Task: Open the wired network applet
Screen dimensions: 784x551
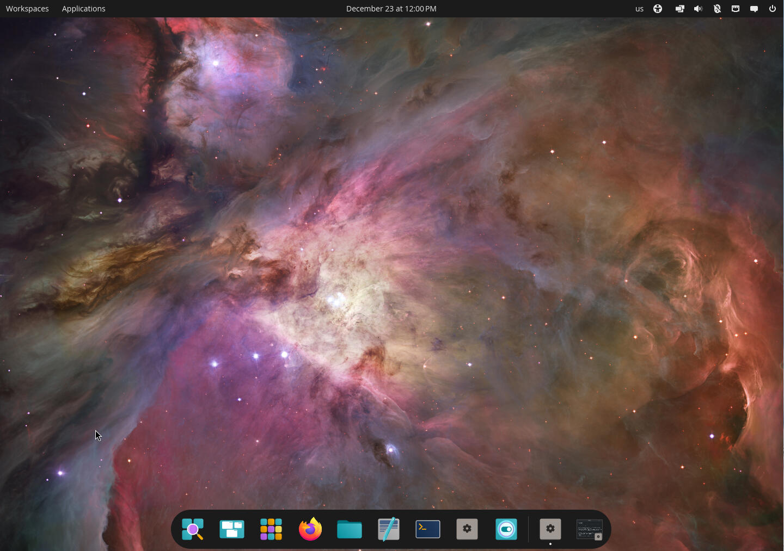Action: tap(736, 9)
